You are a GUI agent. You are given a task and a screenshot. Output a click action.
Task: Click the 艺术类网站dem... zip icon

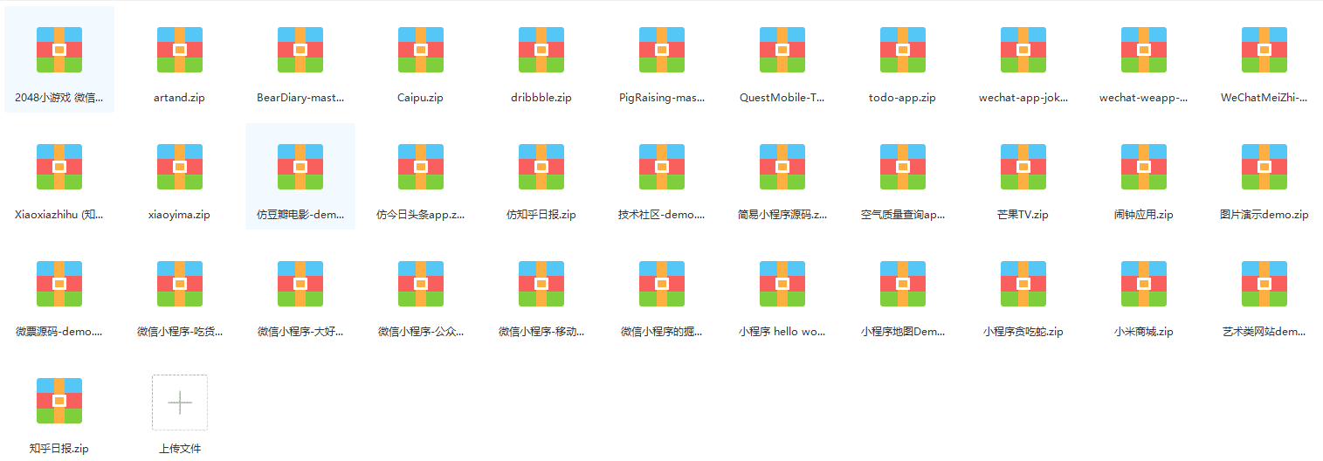point(1264,283)
